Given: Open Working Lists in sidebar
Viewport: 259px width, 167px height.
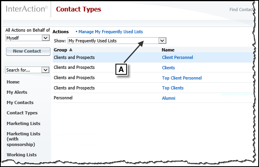Looking at the screenshot, I should 22,155.
